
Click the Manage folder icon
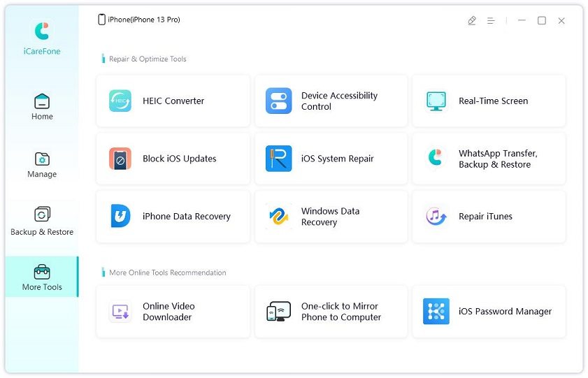pyautogui.click(x=42, y=159)
